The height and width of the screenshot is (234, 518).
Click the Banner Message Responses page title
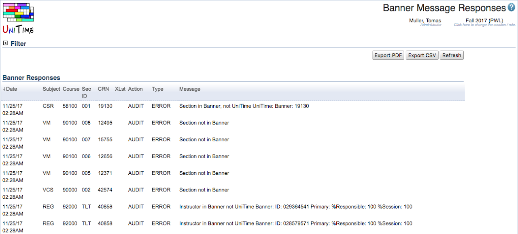(444, 8)
